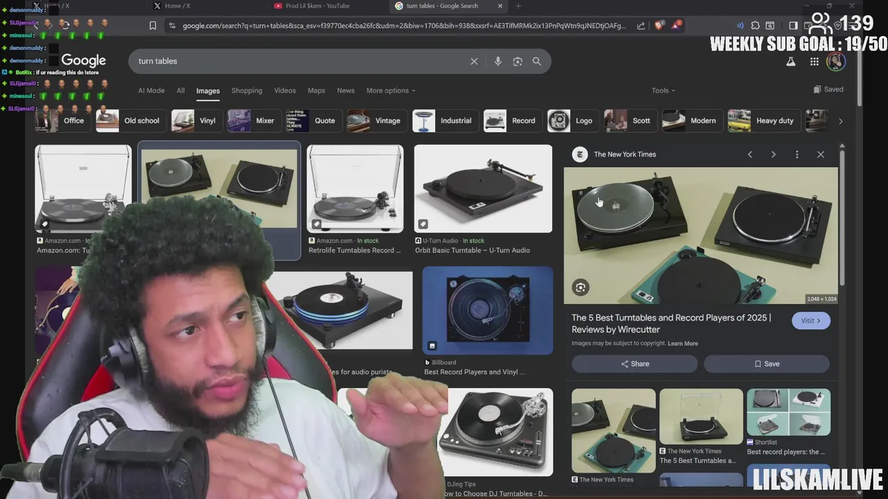This screenshot has width=888, height=499.
Task: Open the Google apps grid
Action: pos(814,62)
